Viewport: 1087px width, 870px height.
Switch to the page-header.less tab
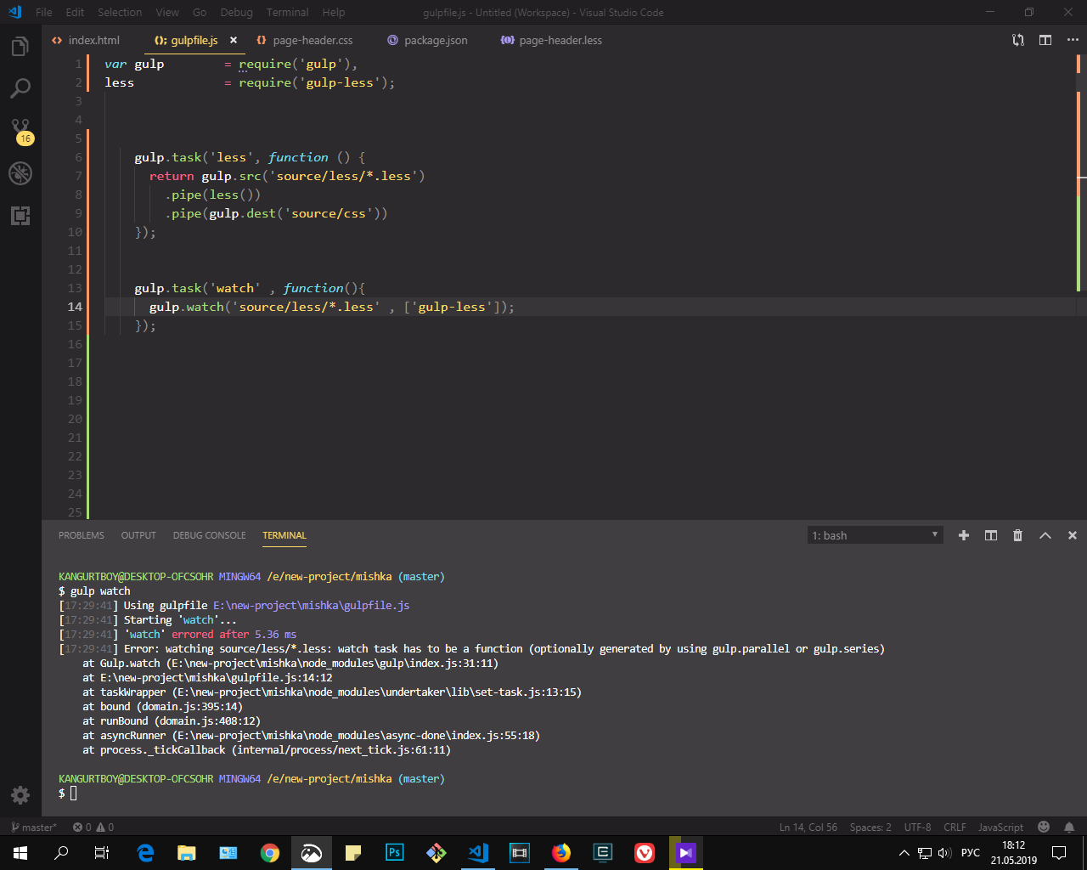pos(551,40)
